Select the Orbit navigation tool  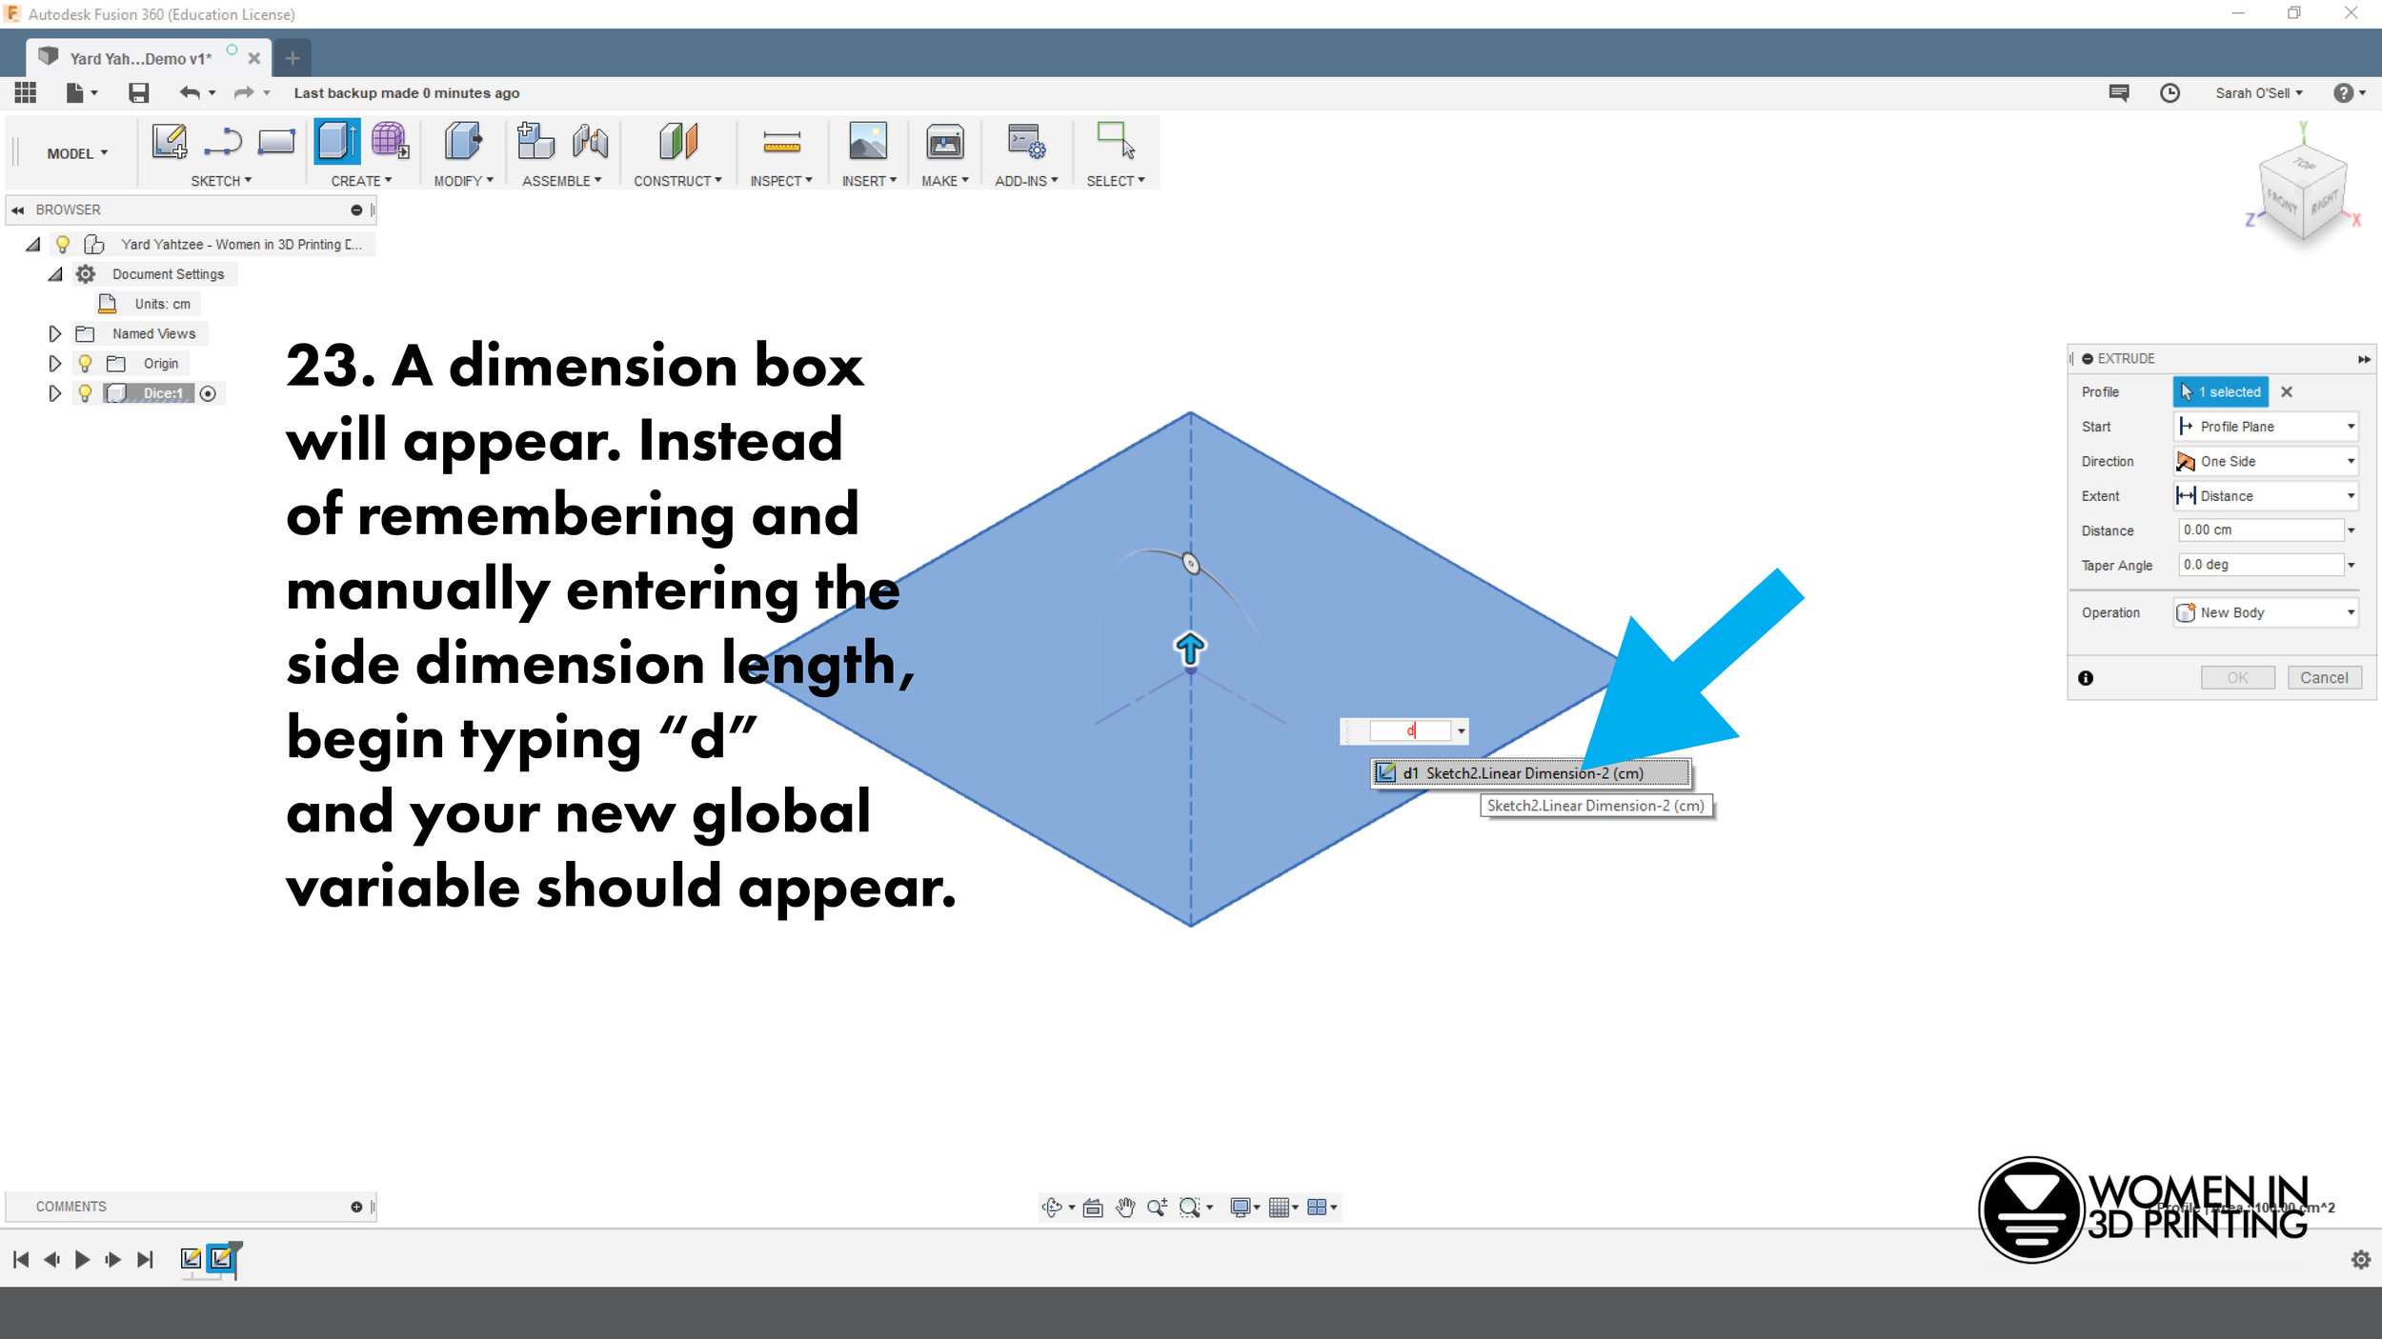click(x=1052, y=1208)
